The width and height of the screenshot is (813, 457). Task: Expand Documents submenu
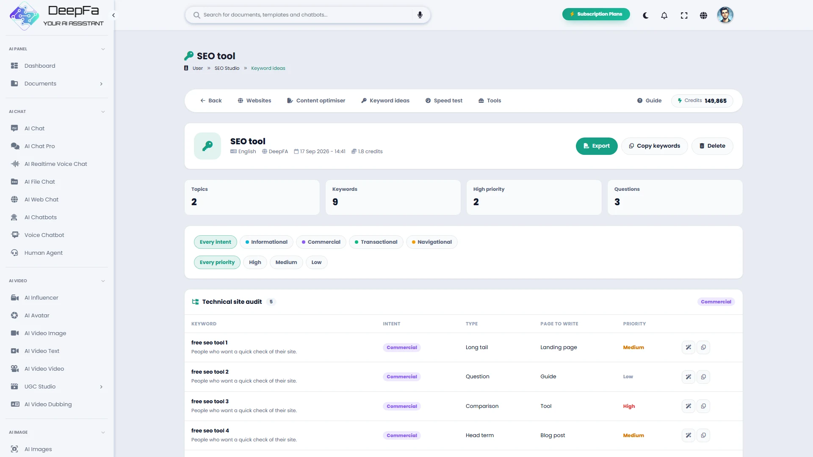point(101,84)
